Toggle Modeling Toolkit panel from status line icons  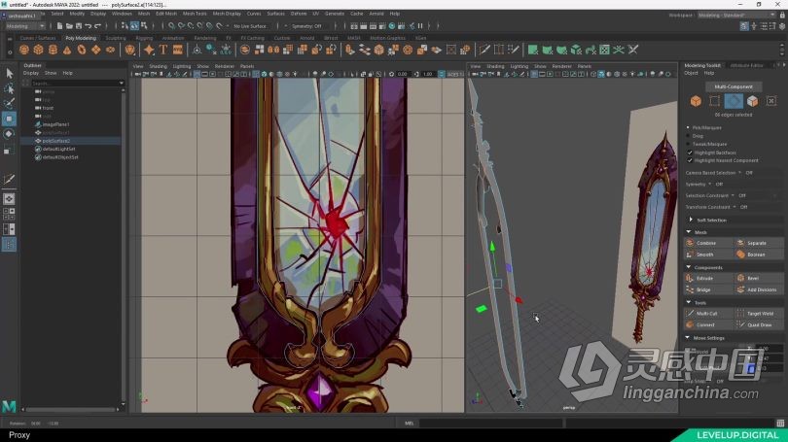744,26
